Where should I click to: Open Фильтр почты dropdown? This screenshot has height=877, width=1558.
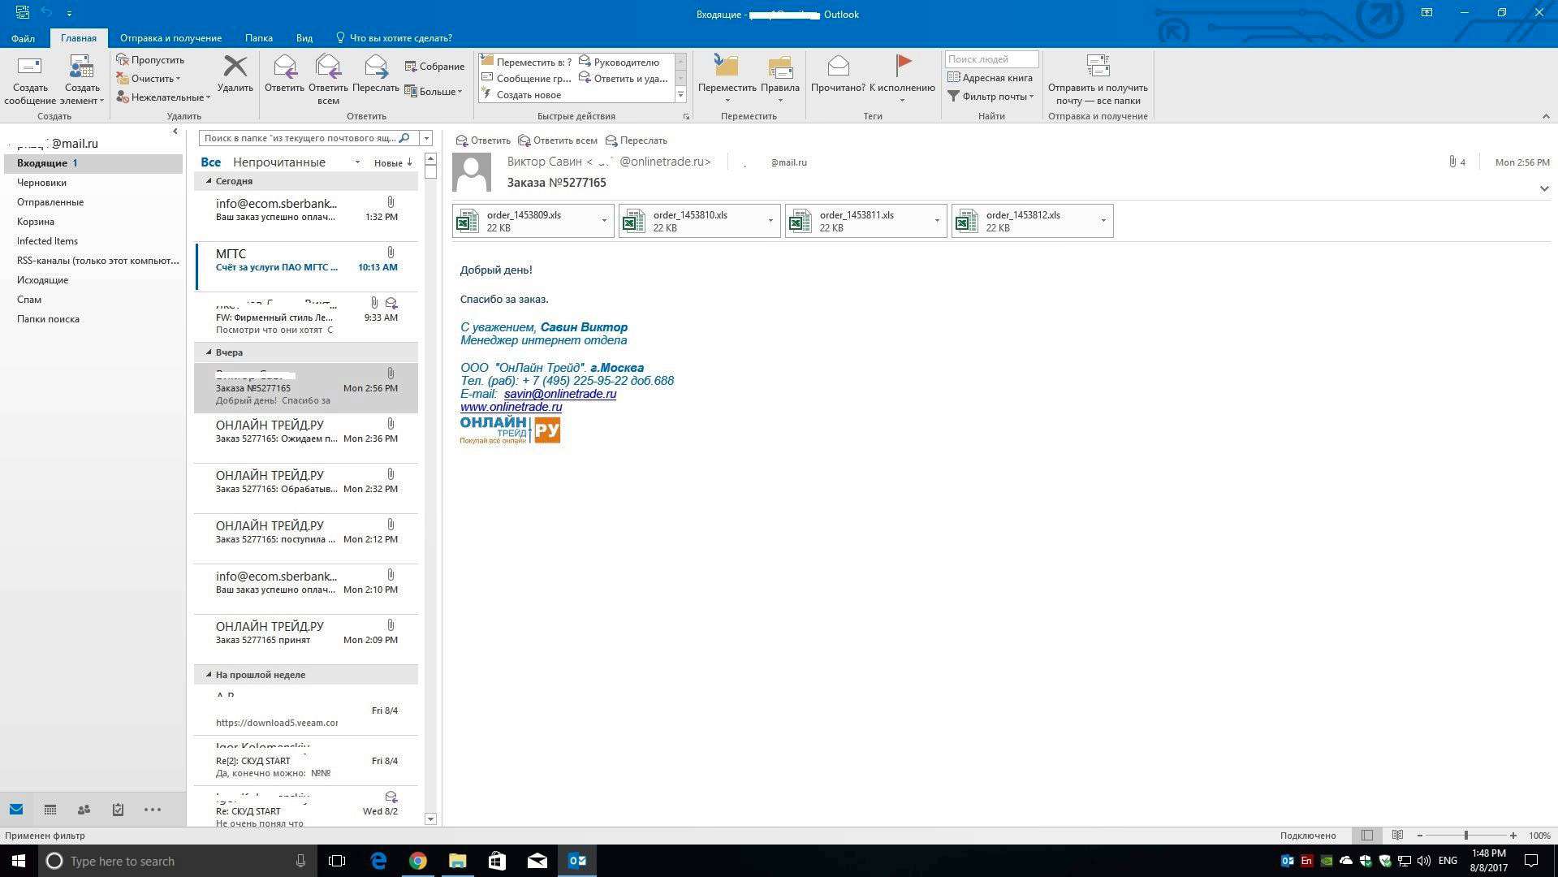990,97
